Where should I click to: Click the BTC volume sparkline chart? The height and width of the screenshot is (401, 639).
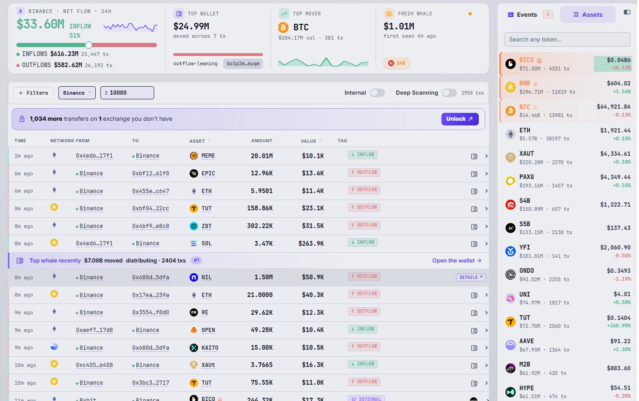[323, 62]
